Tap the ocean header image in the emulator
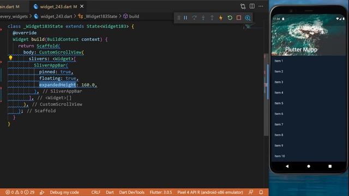This screenshot has width=349, height=196. click(309, 35)
